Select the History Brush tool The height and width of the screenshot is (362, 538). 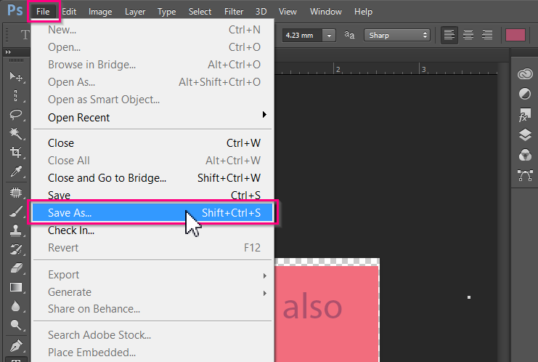pyautogui.click(x=16, y=249)
